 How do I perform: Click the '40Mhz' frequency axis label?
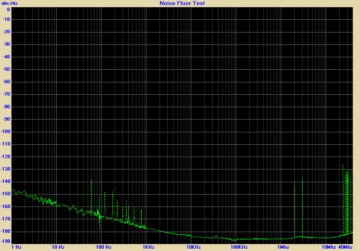(345, 247)
